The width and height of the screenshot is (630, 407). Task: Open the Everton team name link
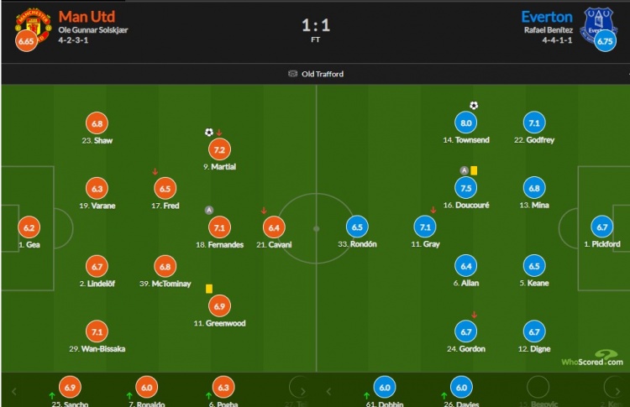(547, 17)
